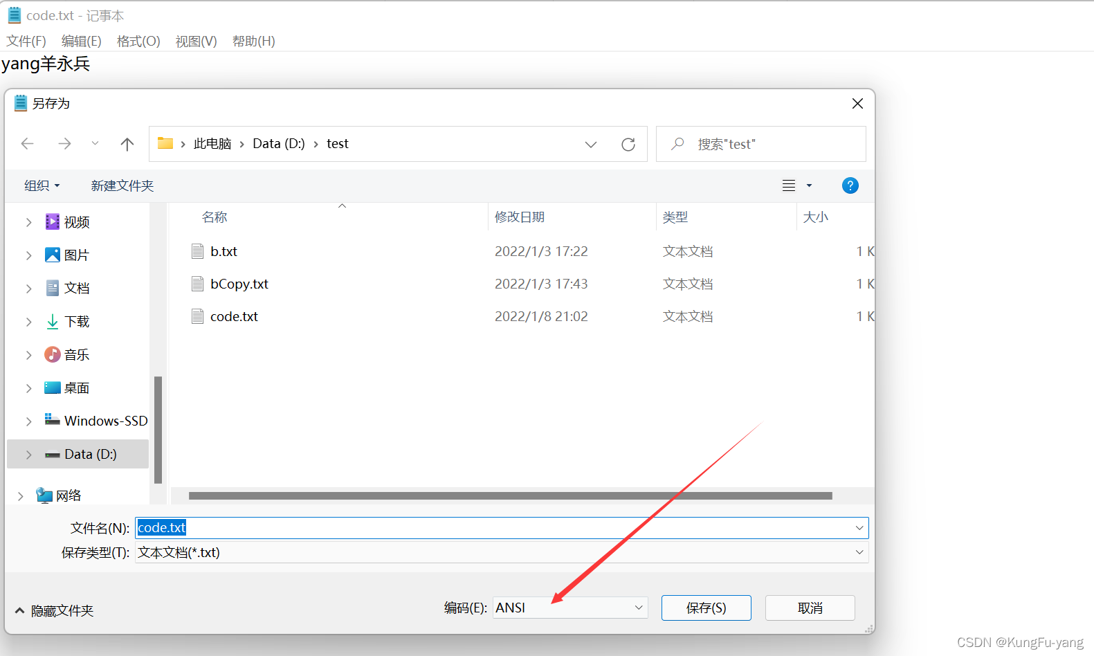
Task: Change the view layout icon
Action: pos(789,185)
